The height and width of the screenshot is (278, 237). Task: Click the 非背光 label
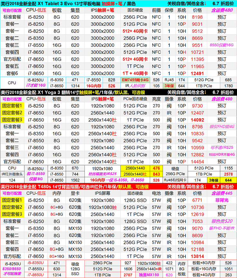coord(222,200)
